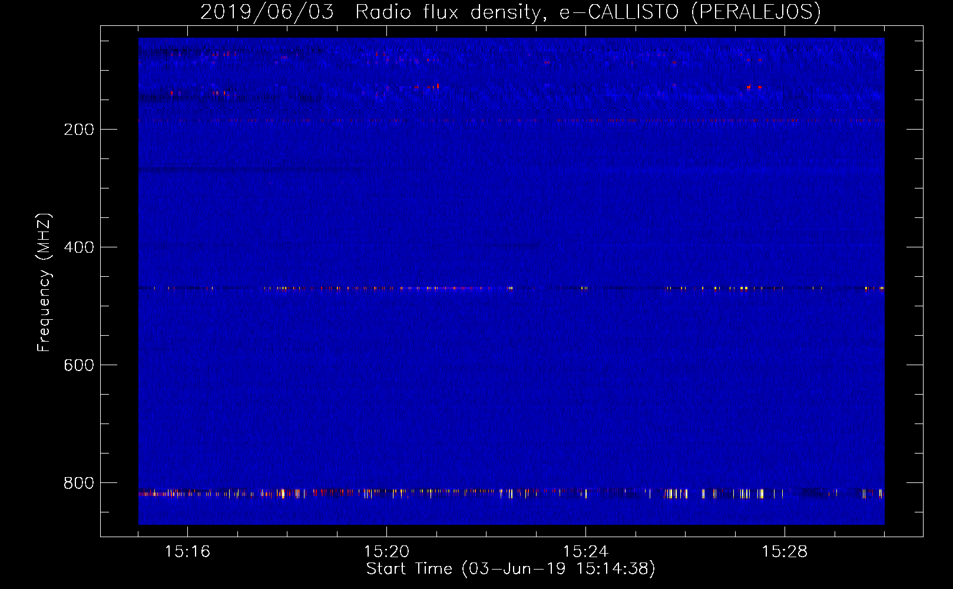Click the 'Frequency (MHZ)' y-axis label
953x589 pixels.
(44, 283)
